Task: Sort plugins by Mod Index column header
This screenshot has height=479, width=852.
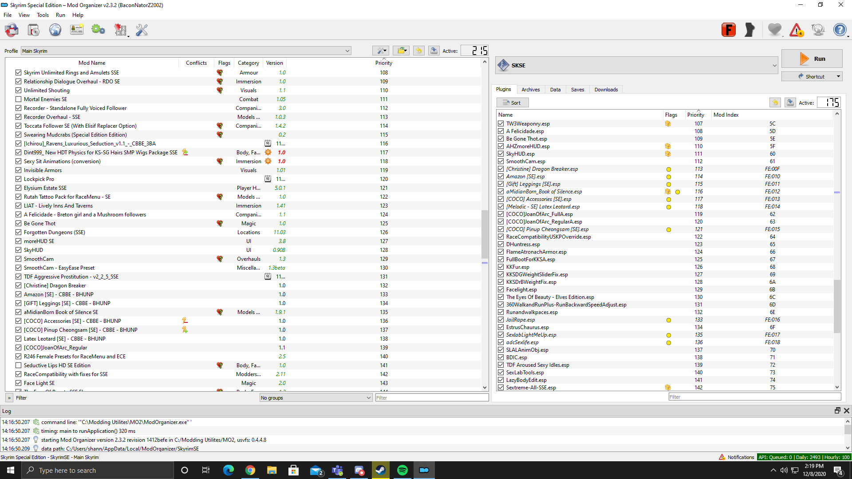Action: coord(773,115)
